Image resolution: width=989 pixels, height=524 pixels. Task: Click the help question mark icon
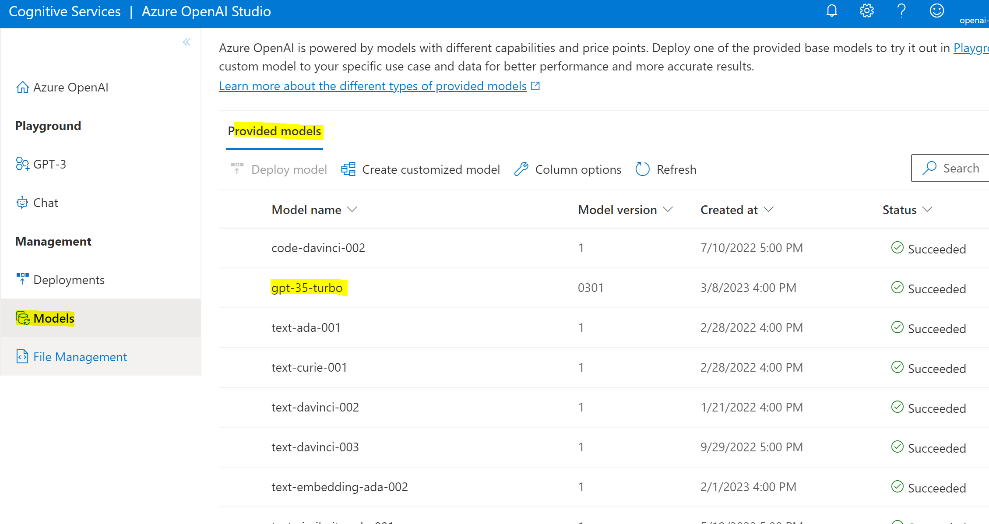pyautogui.click(x=901, y=11)
